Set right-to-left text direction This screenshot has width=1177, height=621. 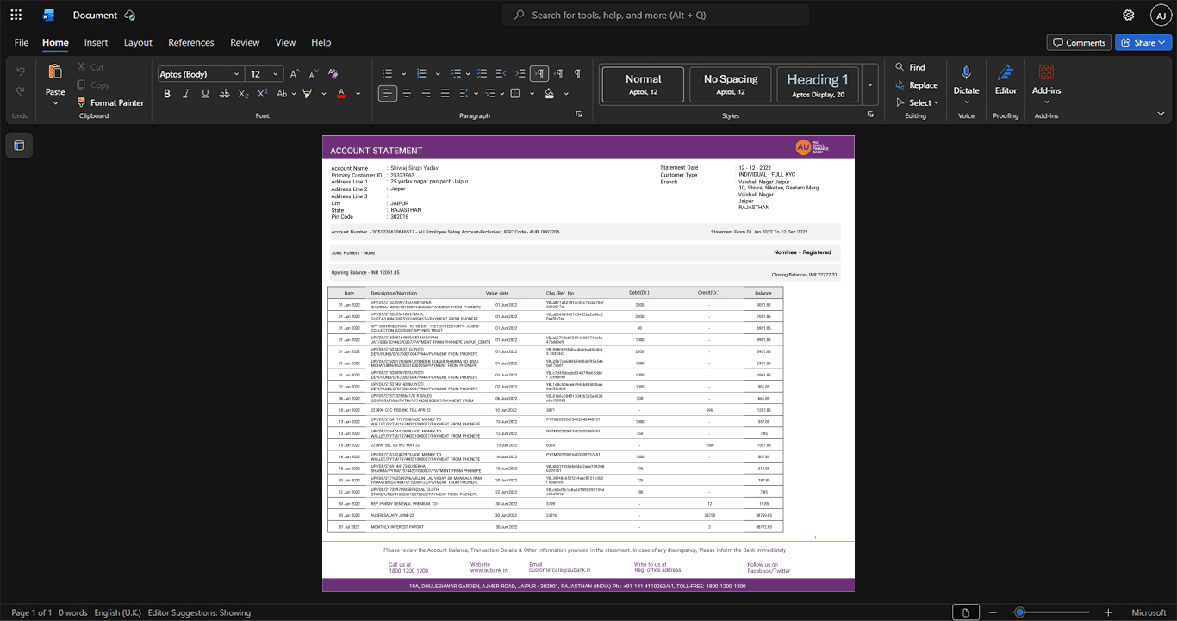(x=558, y=74)
